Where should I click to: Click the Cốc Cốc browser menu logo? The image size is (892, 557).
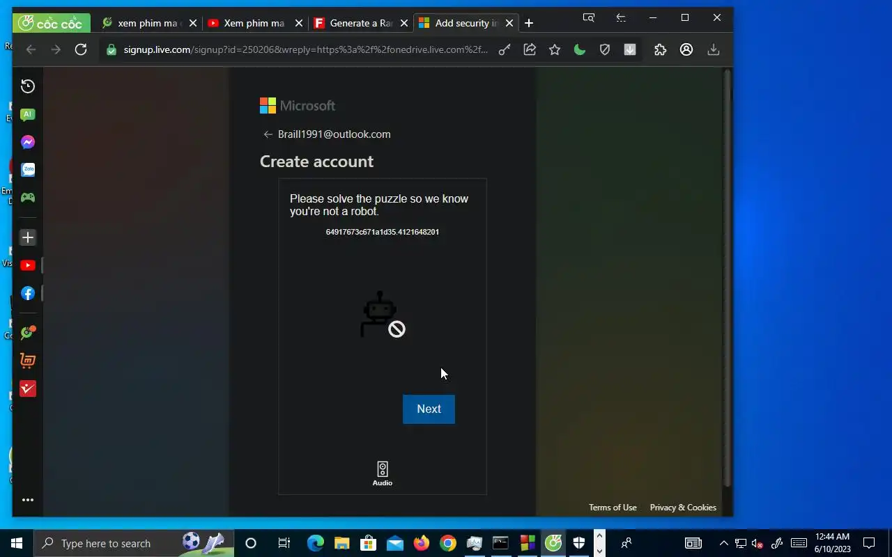click(52, 23)
